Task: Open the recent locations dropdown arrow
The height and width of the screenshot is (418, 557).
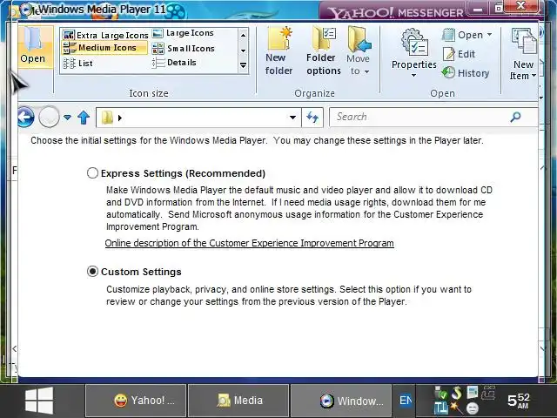Action: pos(67,117)
